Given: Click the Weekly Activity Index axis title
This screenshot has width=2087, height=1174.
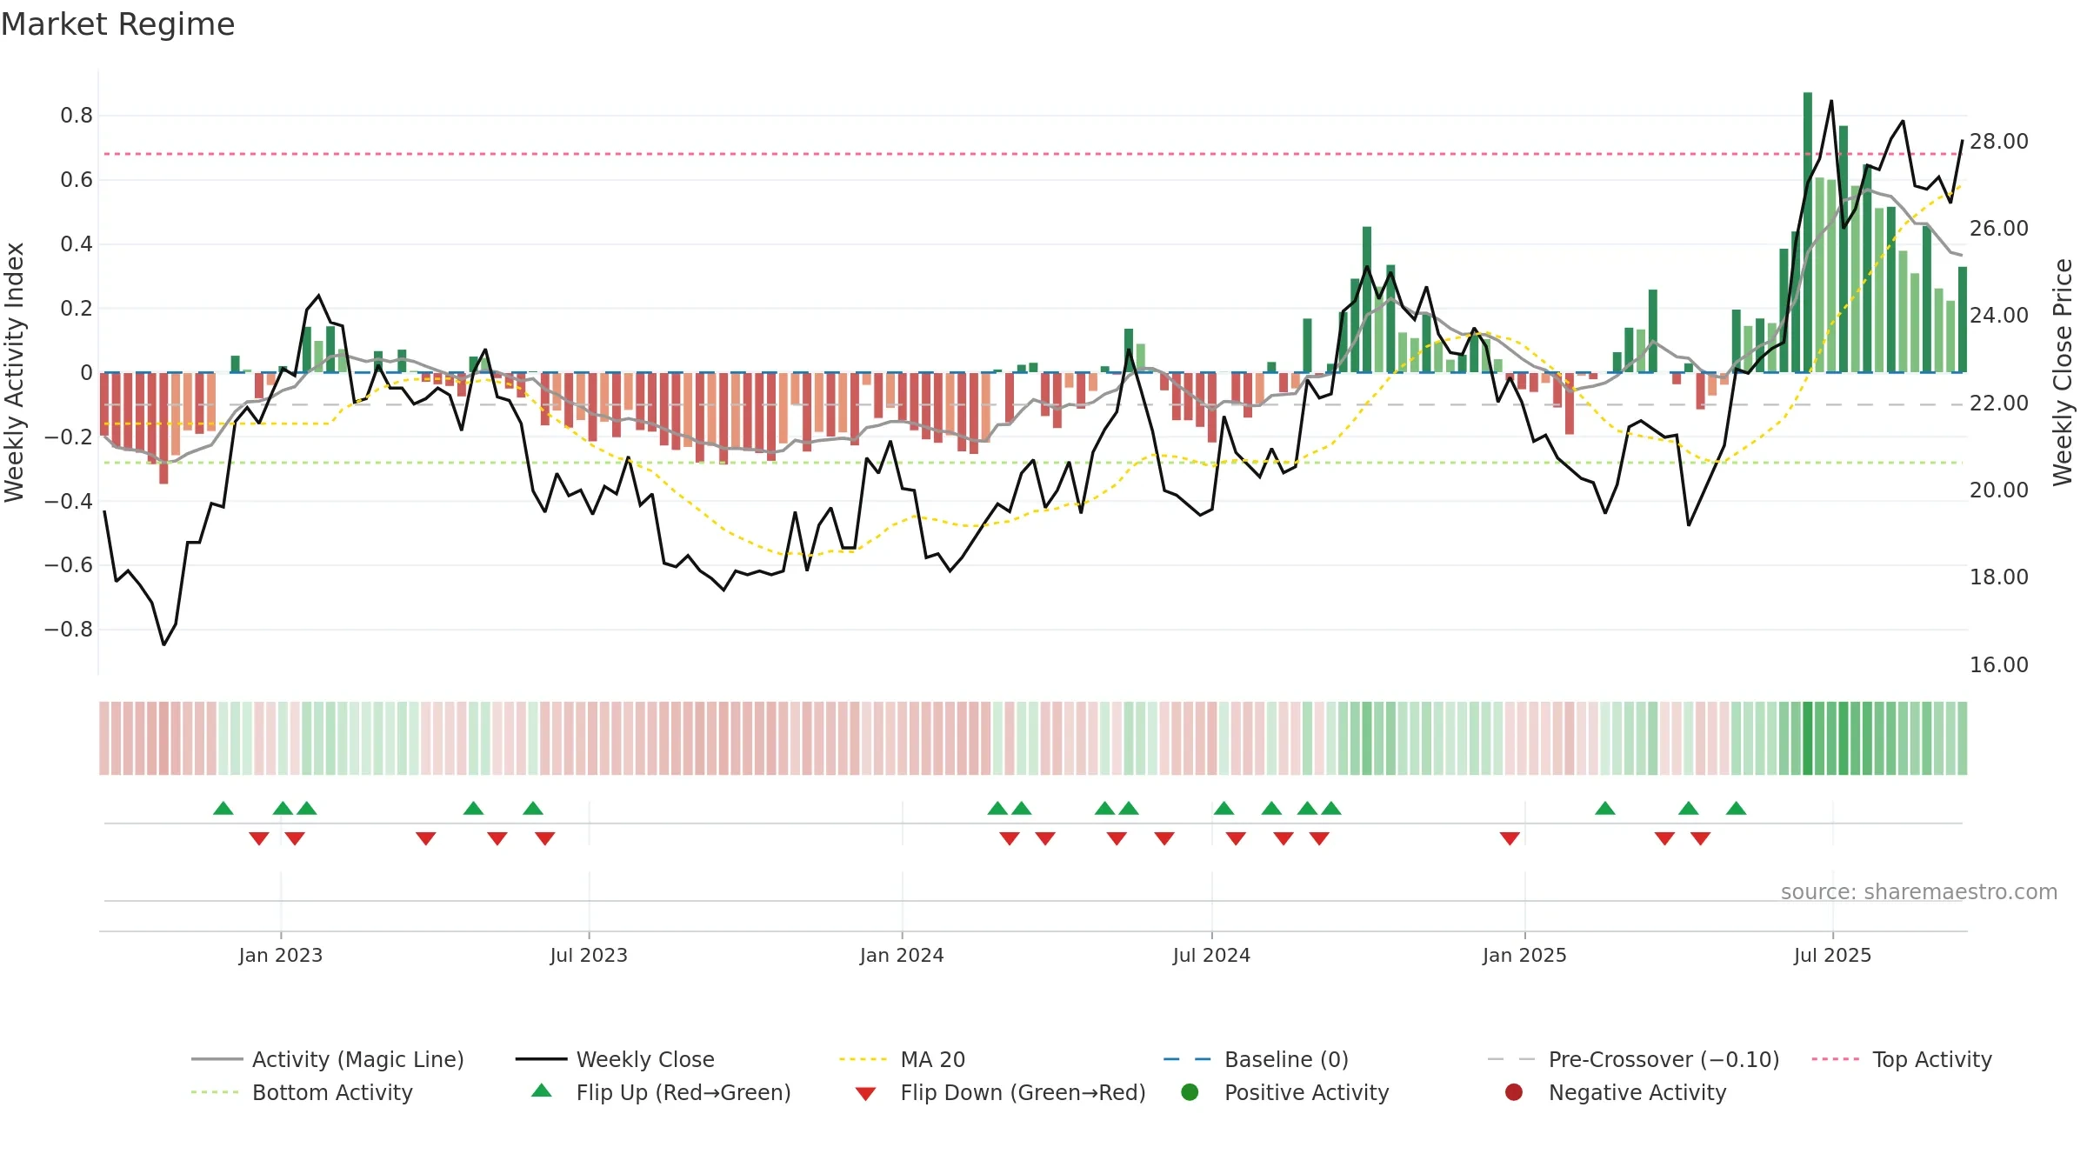Looking at the screenshot, I should pos(15,372).
